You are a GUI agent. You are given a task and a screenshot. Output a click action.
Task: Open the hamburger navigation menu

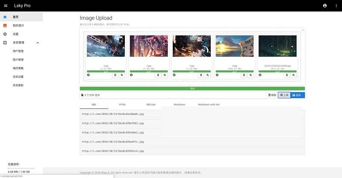coord(6,6)
